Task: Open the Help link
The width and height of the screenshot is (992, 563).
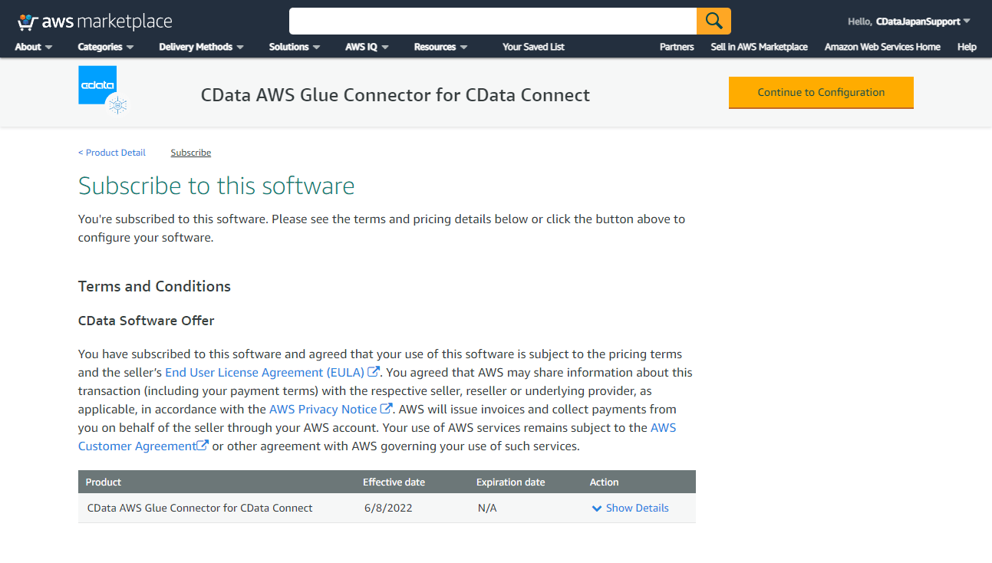Action: tap(967, 47)
